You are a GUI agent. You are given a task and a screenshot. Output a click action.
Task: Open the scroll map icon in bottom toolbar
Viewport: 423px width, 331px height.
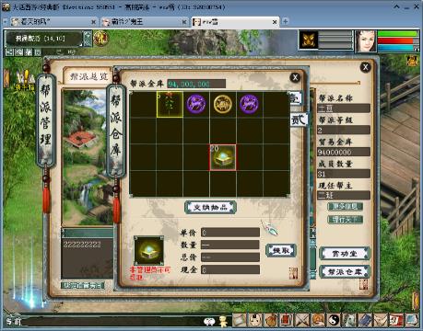240,320
